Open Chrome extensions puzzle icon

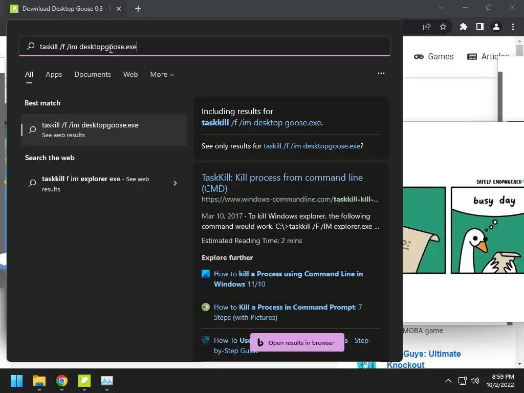click(x=463, y=27)
